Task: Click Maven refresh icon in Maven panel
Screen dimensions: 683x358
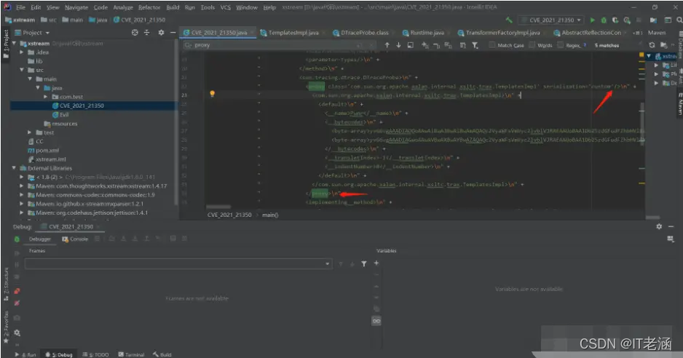Action: pyautogui.click(x=652, y=45)
